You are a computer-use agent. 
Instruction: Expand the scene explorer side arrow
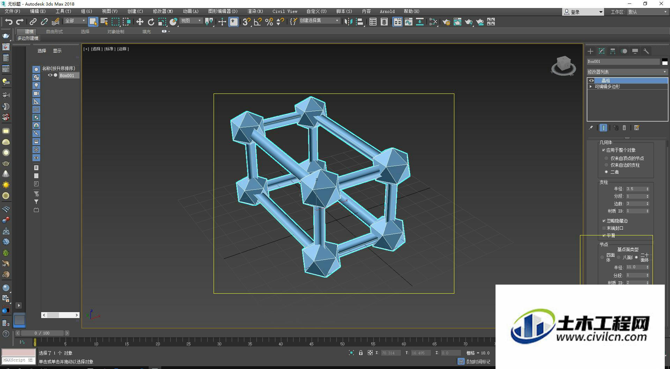19,306
